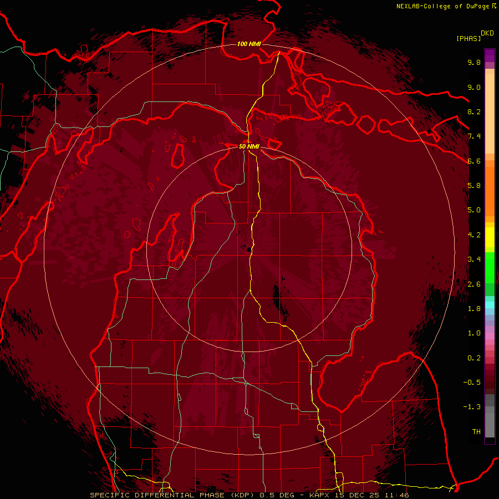Image resolution: width=499 pixels, height=499 pixels.
Task: Click the 7.4 legend value
Action: [x=474, y=136]
